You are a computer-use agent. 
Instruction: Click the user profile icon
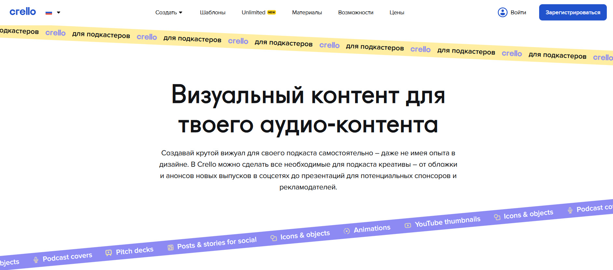pyautogui.click(x=503, y=12)
